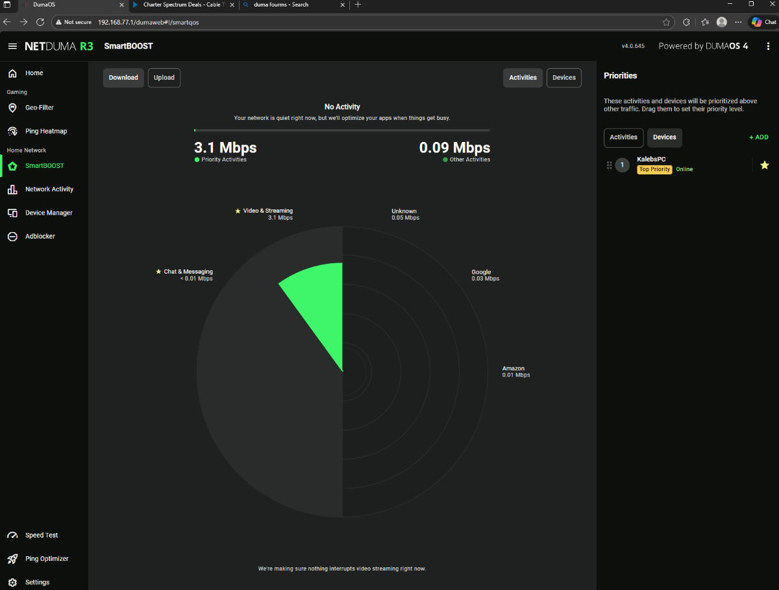
Task: Open Geo-Filter from the sidebar
Action: click(x=39, y=108)
